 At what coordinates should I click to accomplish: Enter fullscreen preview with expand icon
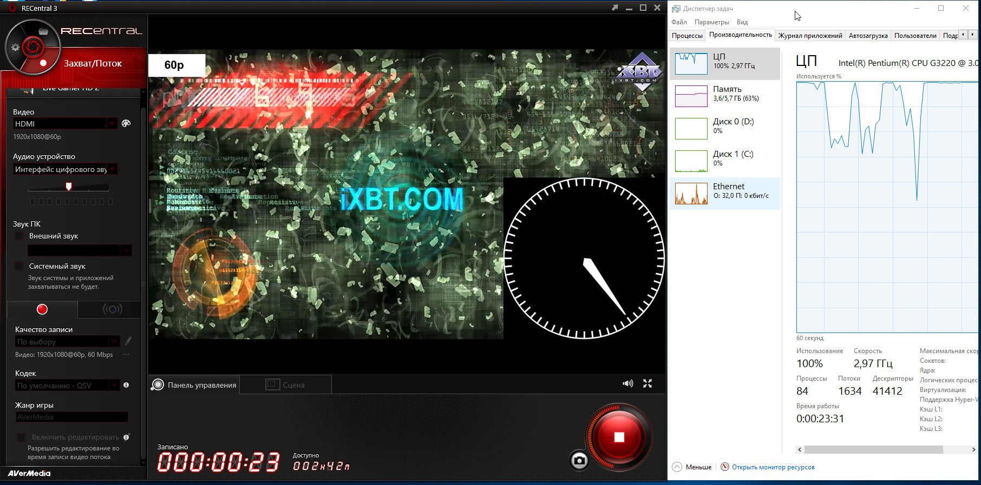tap(648, 383)
